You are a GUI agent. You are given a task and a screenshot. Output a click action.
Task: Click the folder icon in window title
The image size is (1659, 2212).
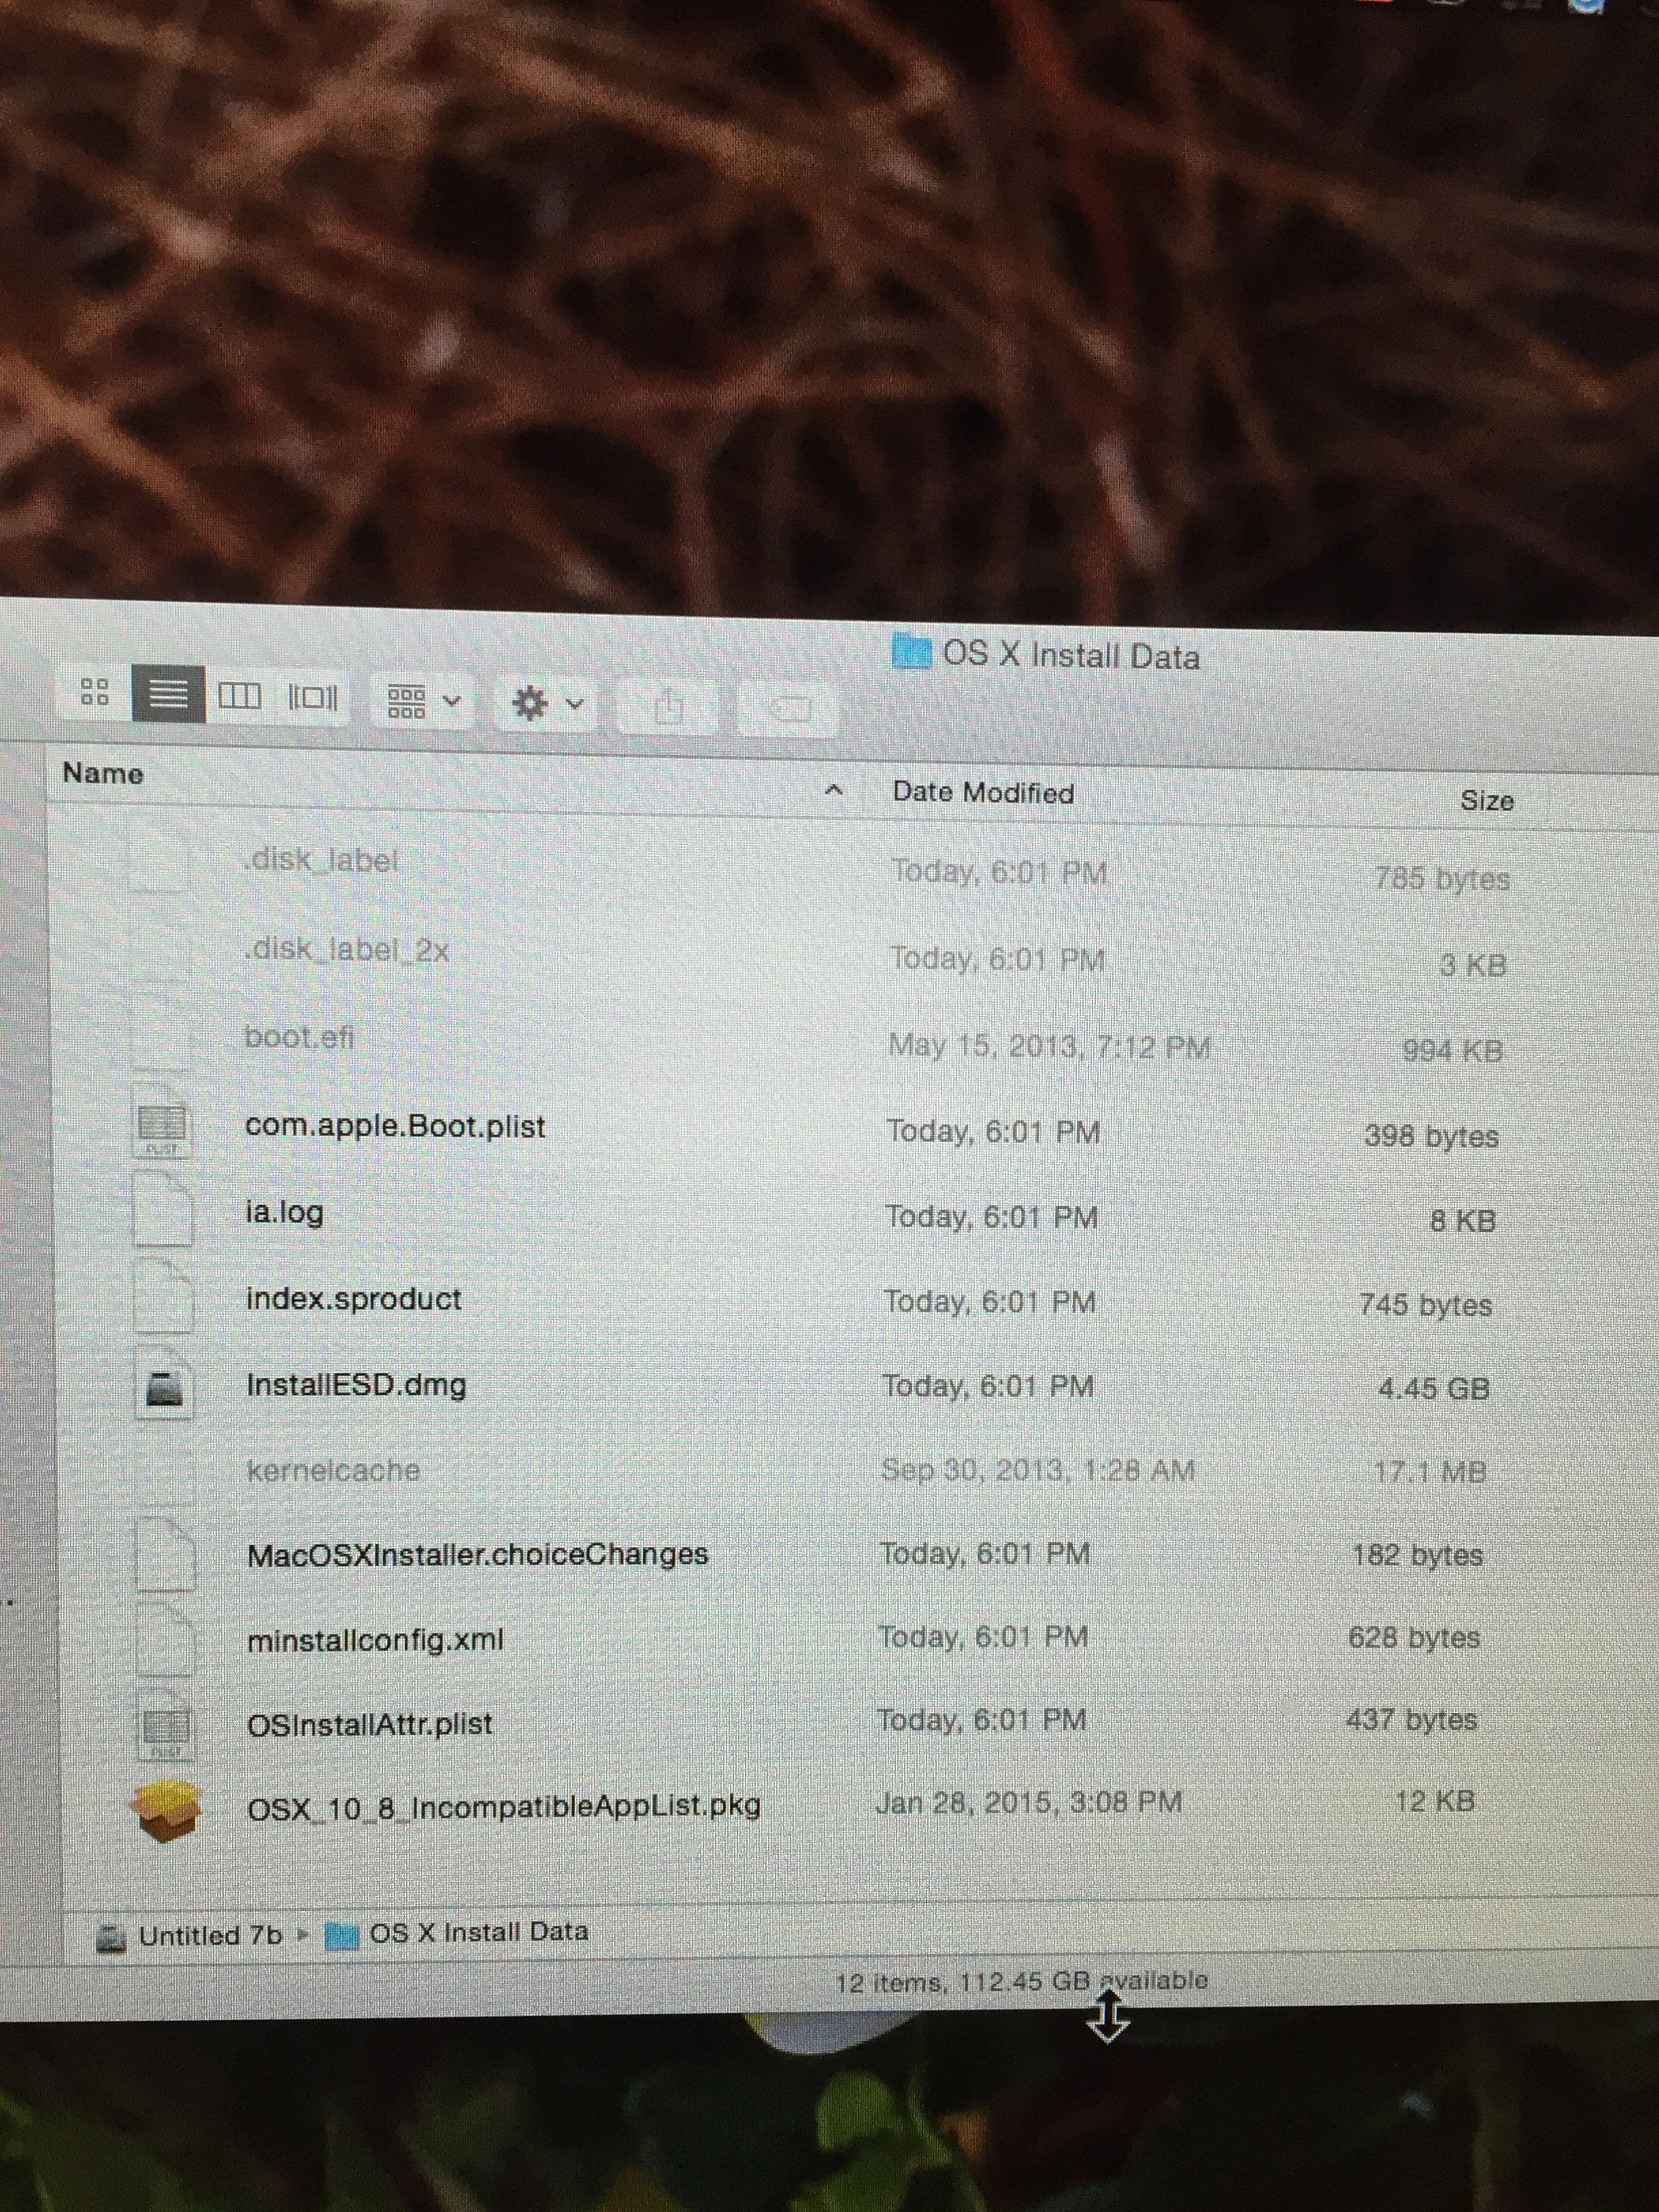tap(910, 651)
